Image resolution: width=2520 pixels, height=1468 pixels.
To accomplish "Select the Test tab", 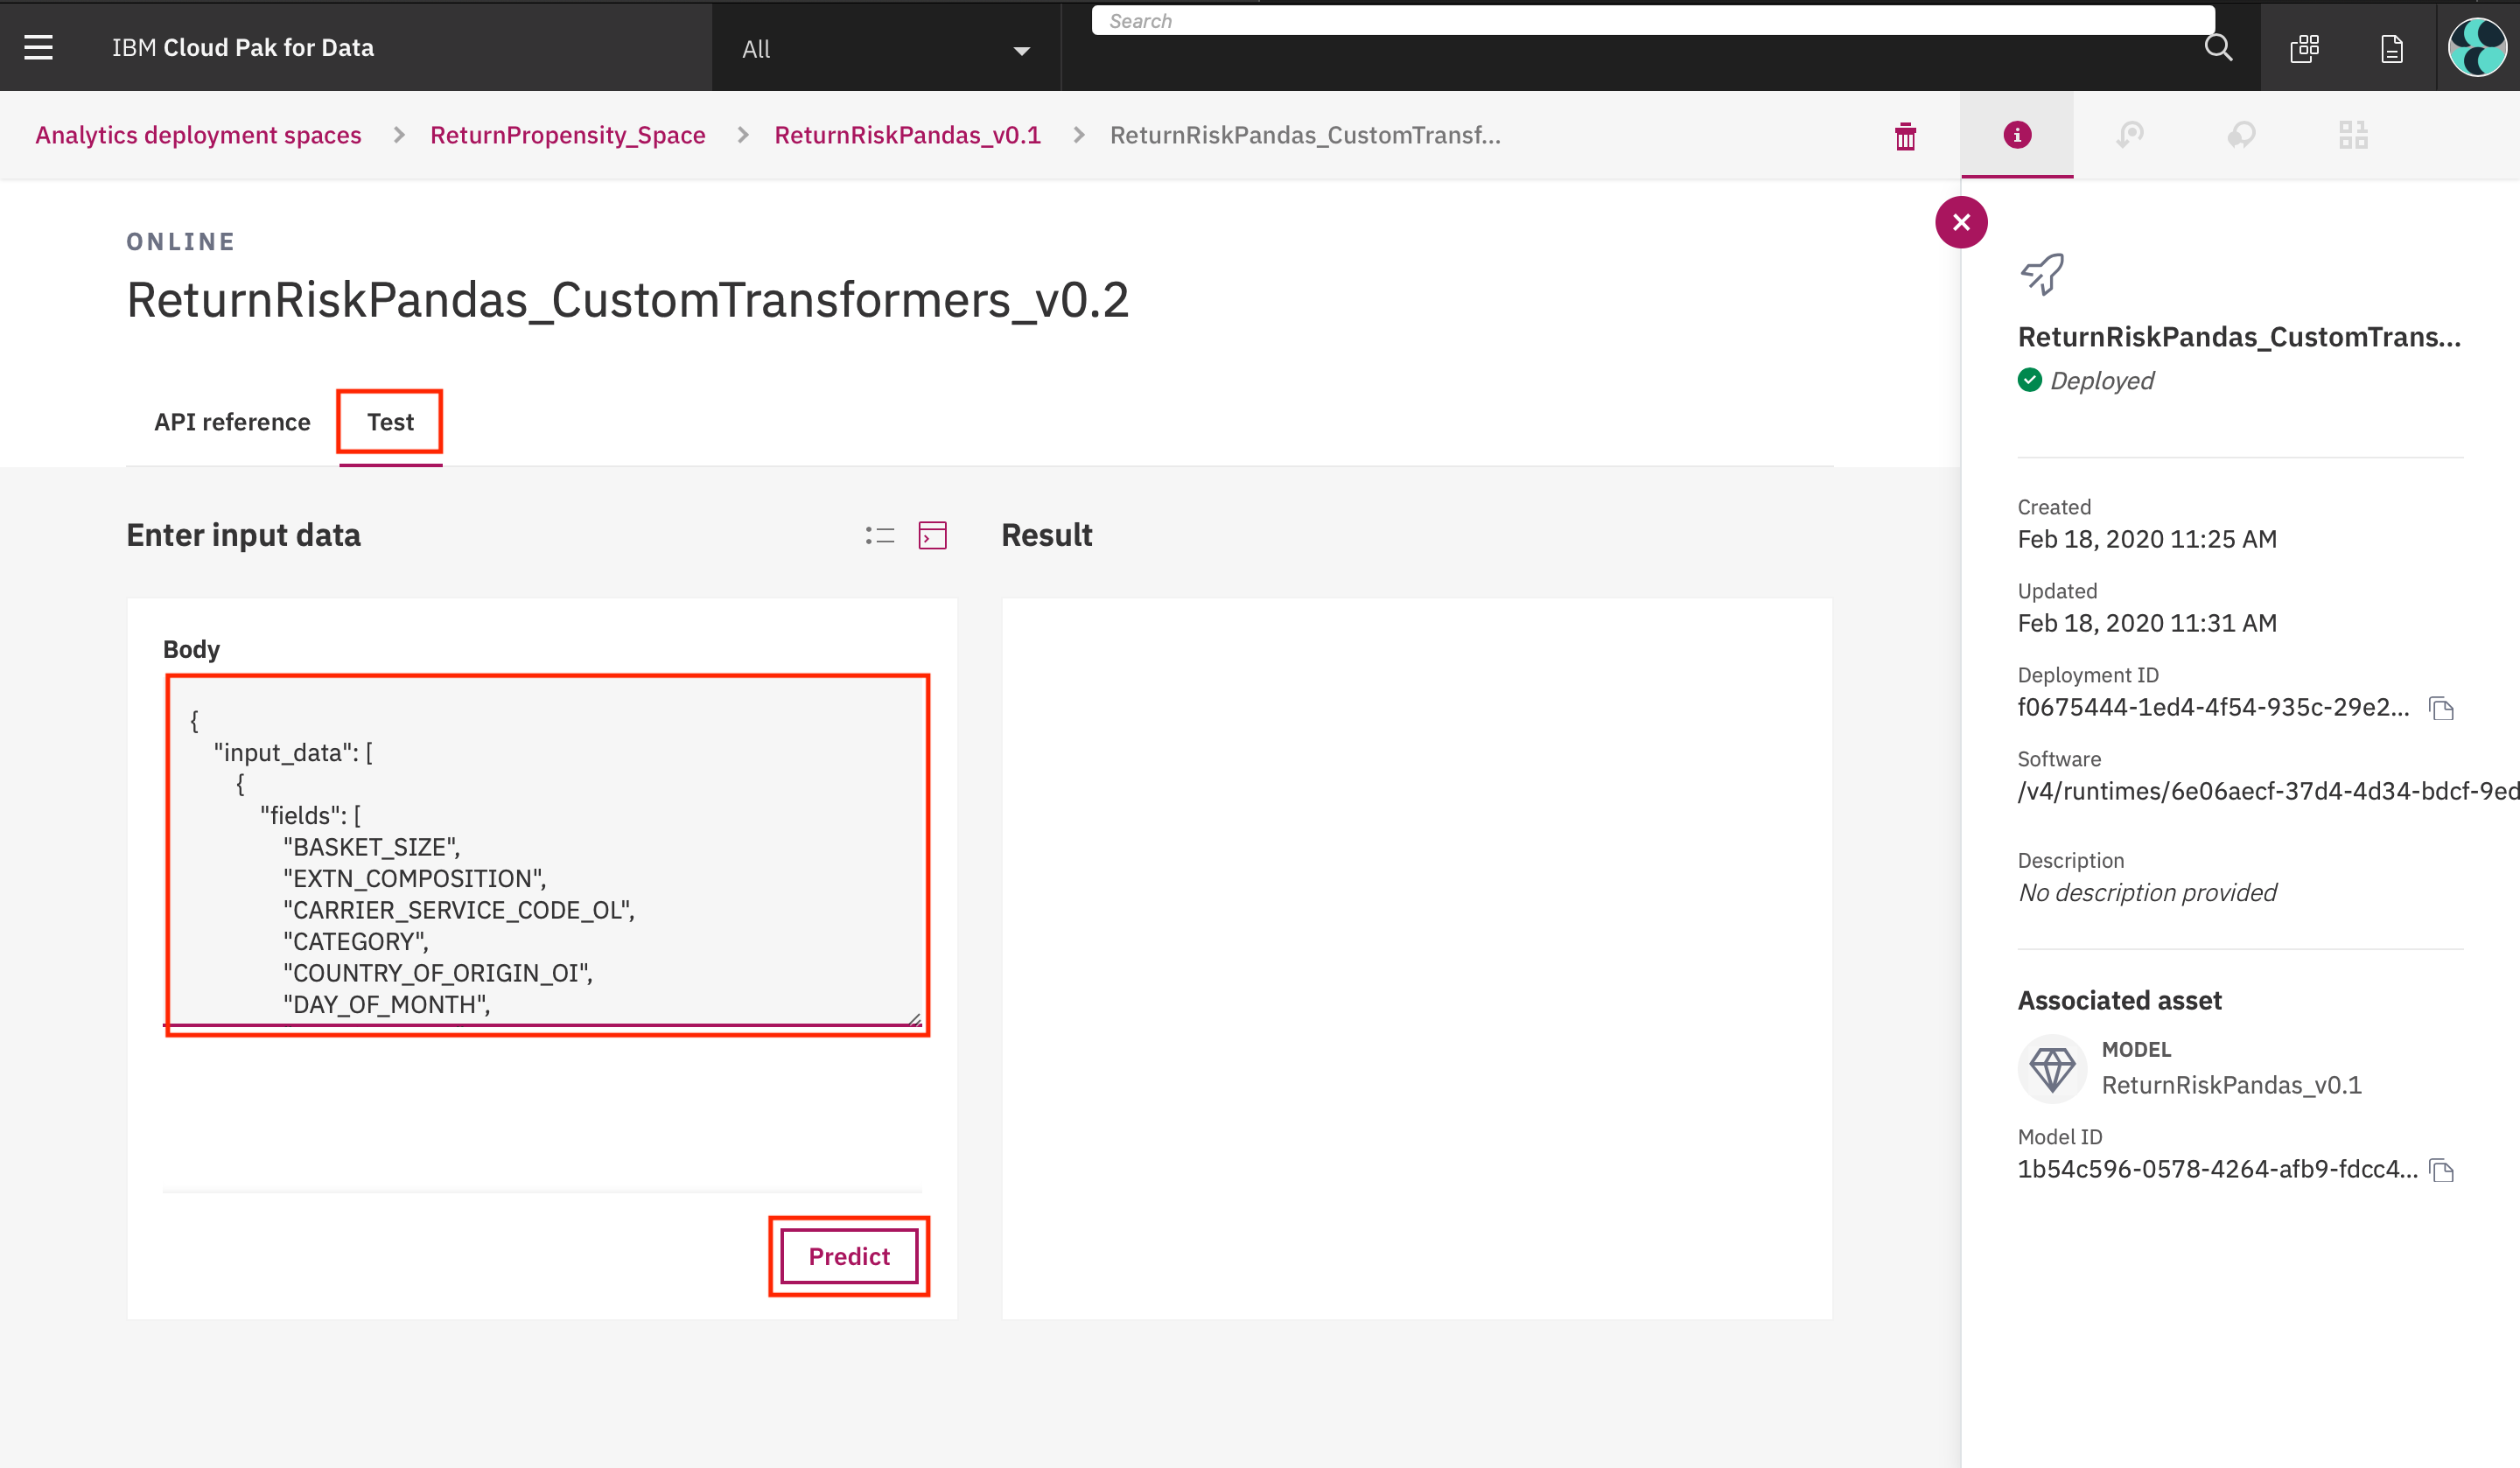I will pyautogui.click(x=390, y=422).
